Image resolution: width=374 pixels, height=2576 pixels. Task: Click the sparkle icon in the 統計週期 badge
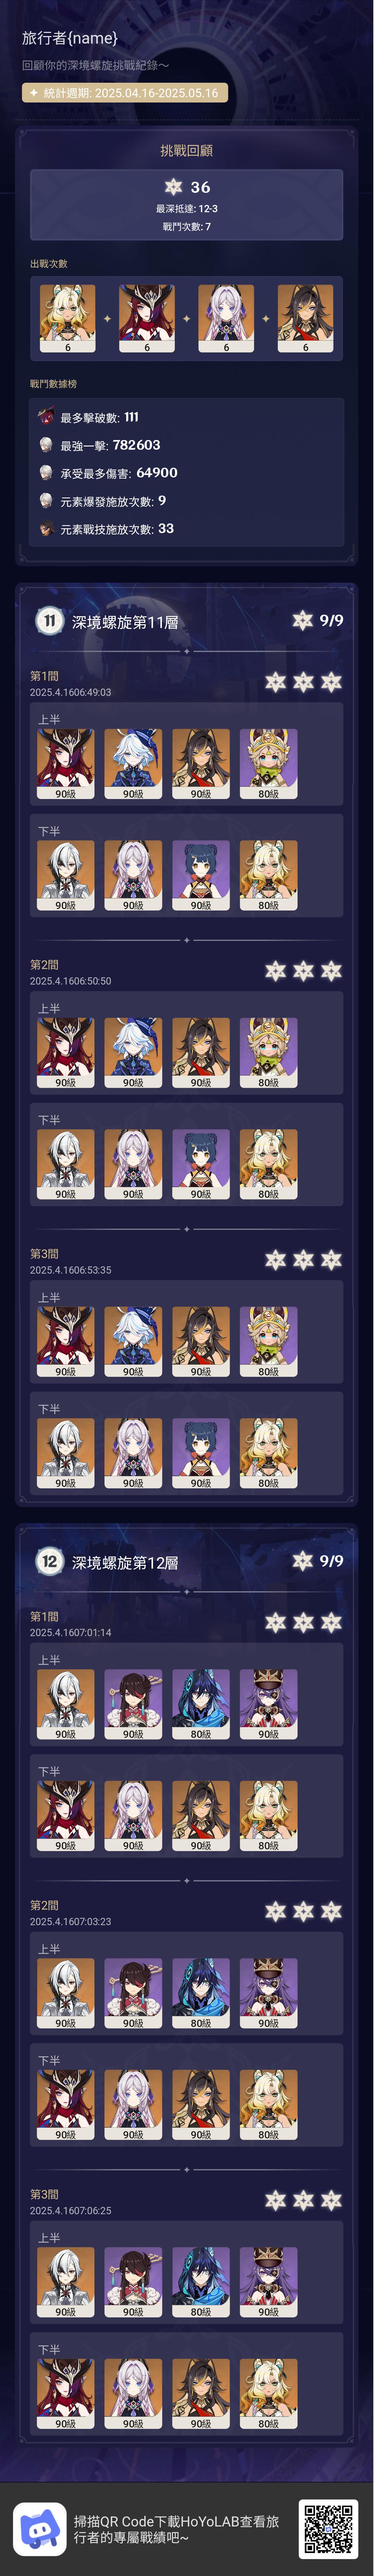(x=34, y=93)
